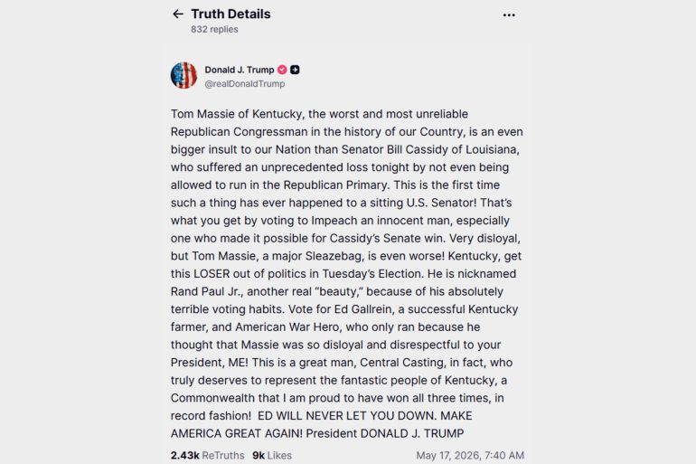Visit the @realDonaldTrump handle link
The image size is (696, 464).
245,84
